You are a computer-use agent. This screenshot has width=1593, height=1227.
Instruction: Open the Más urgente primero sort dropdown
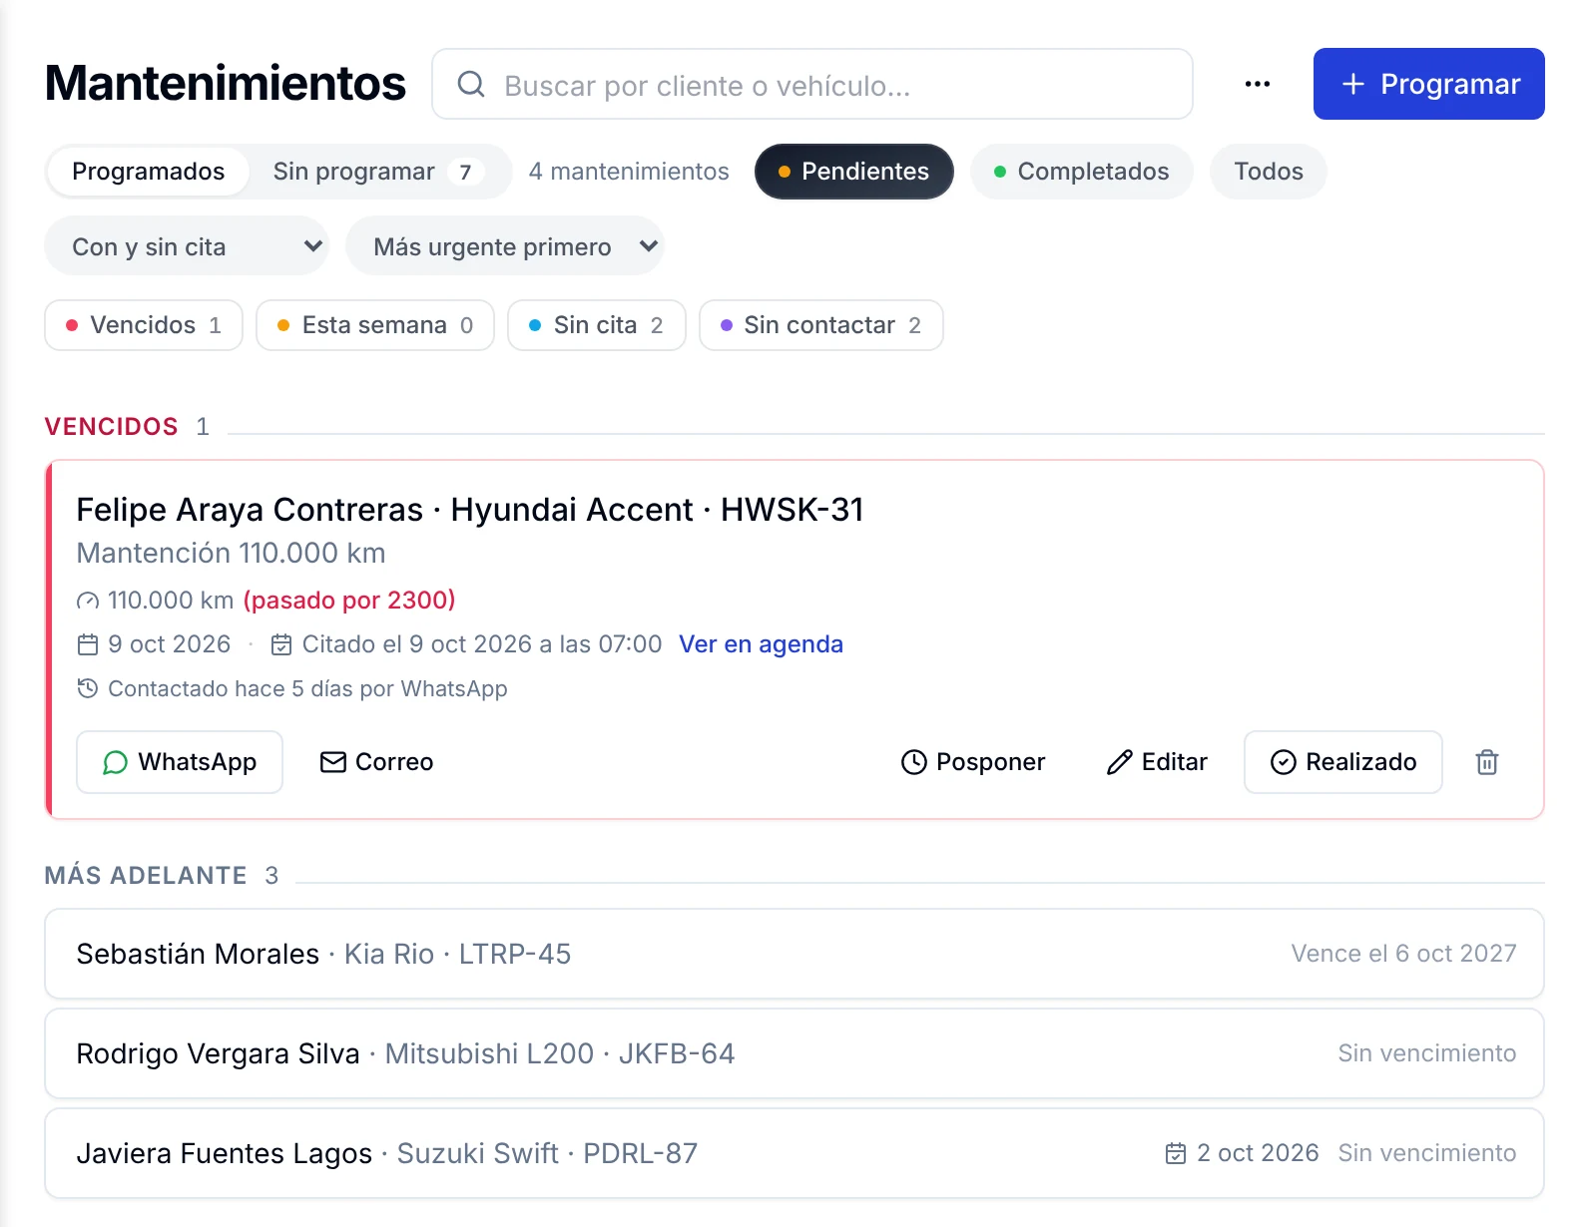click(505, 246)
